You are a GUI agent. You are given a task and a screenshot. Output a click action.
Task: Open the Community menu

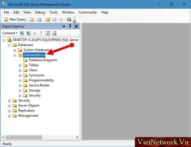(x=88, y=12)
